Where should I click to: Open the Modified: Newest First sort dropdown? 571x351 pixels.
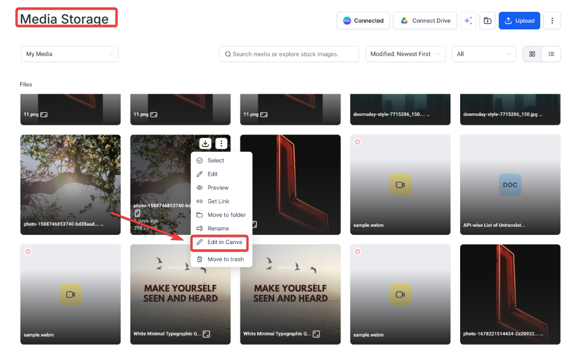pos(405,54)
